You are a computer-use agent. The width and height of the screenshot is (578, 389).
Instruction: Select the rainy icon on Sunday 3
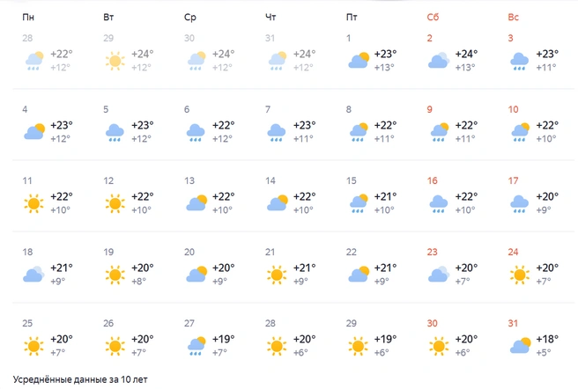coord(519,61)
